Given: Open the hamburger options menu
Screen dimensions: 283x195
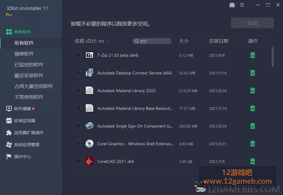Looking at the screenshot, I should click(242, 5).
